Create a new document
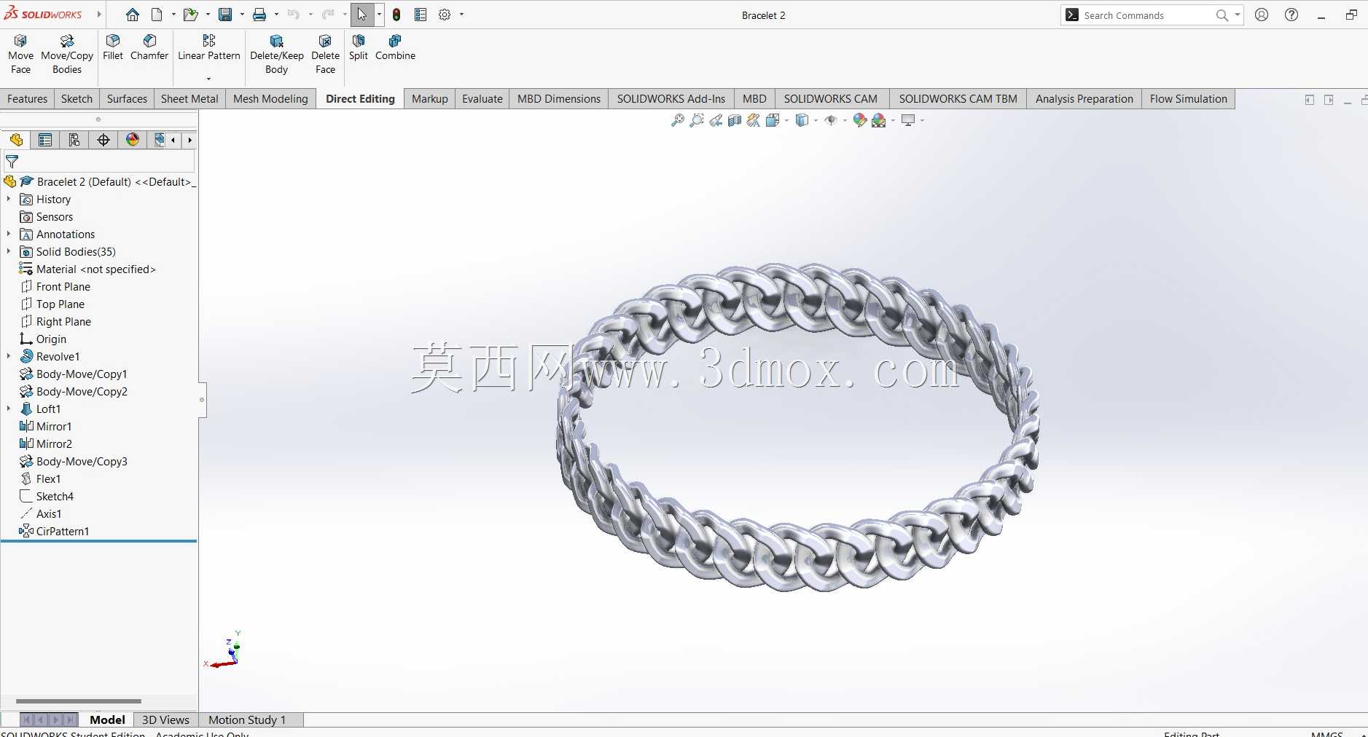The image size is (1368, 737). pyautogui.click(x=157, y=15)
